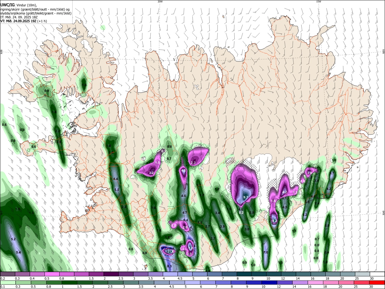Click the 7.8 value in the southern purple patch
385x289 pixels.
190,248
